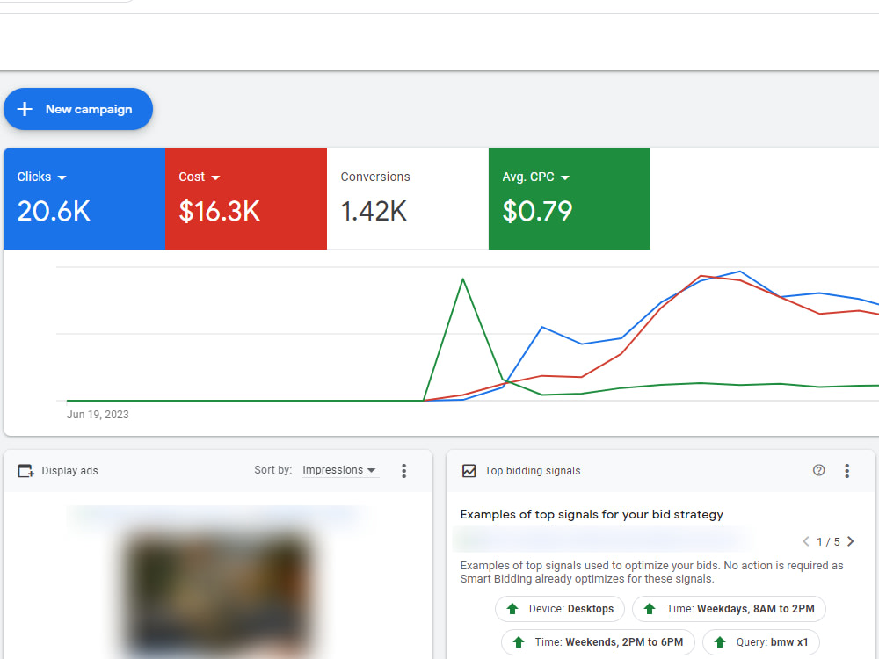The image size is (879, 659).
Task: Open the Clicks metric dropdown
Action: click(42, 177)
